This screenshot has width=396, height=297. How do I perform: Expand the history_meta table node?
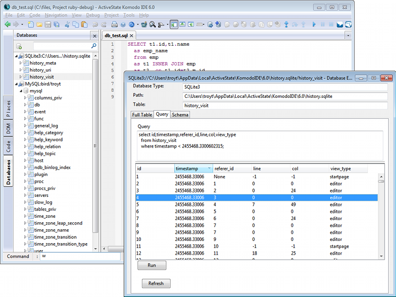(x=21, y=63)
